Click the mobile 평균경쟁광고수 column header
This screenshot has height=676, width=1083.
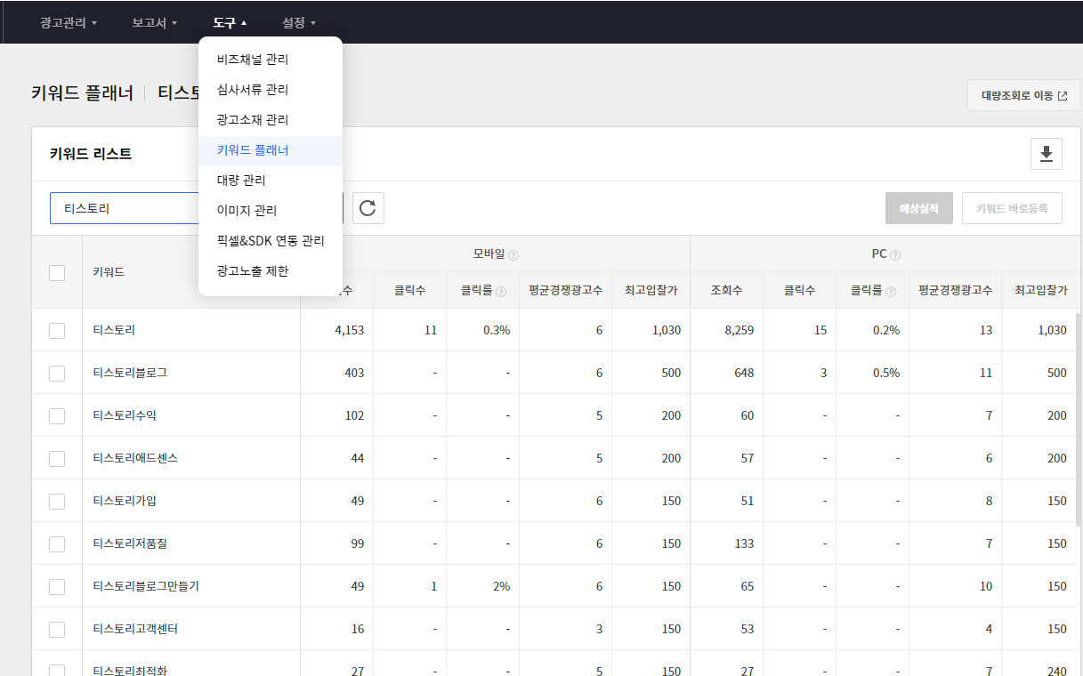[565, 290]
